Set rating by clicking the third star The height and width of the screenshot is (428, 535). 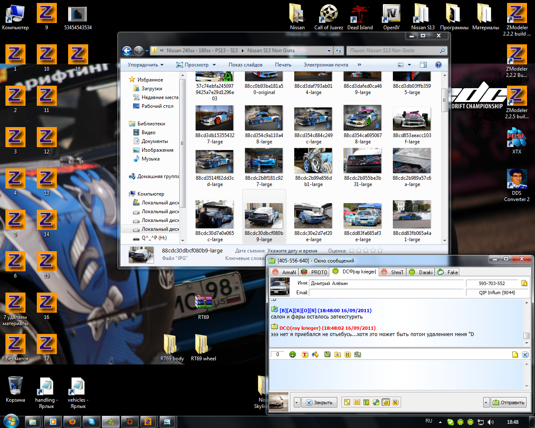(366, 251)
